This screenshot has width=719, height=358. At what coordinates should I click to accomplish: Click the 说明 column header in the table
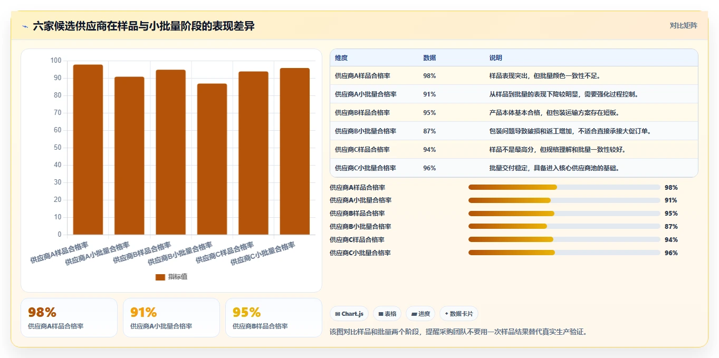[x=496, y=58]
